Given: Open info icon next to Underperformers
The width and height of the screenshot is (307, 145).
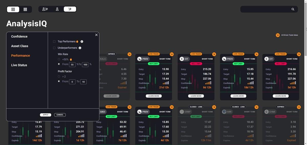Looking at the screenshot, I should pyautogui.click(x=80, y=48).
